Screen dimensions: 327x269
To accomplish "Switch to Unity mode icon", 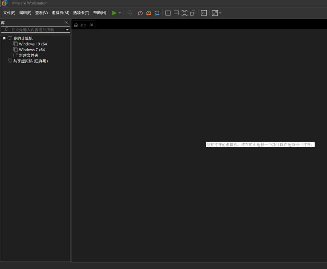I will (x=193, y=13).
